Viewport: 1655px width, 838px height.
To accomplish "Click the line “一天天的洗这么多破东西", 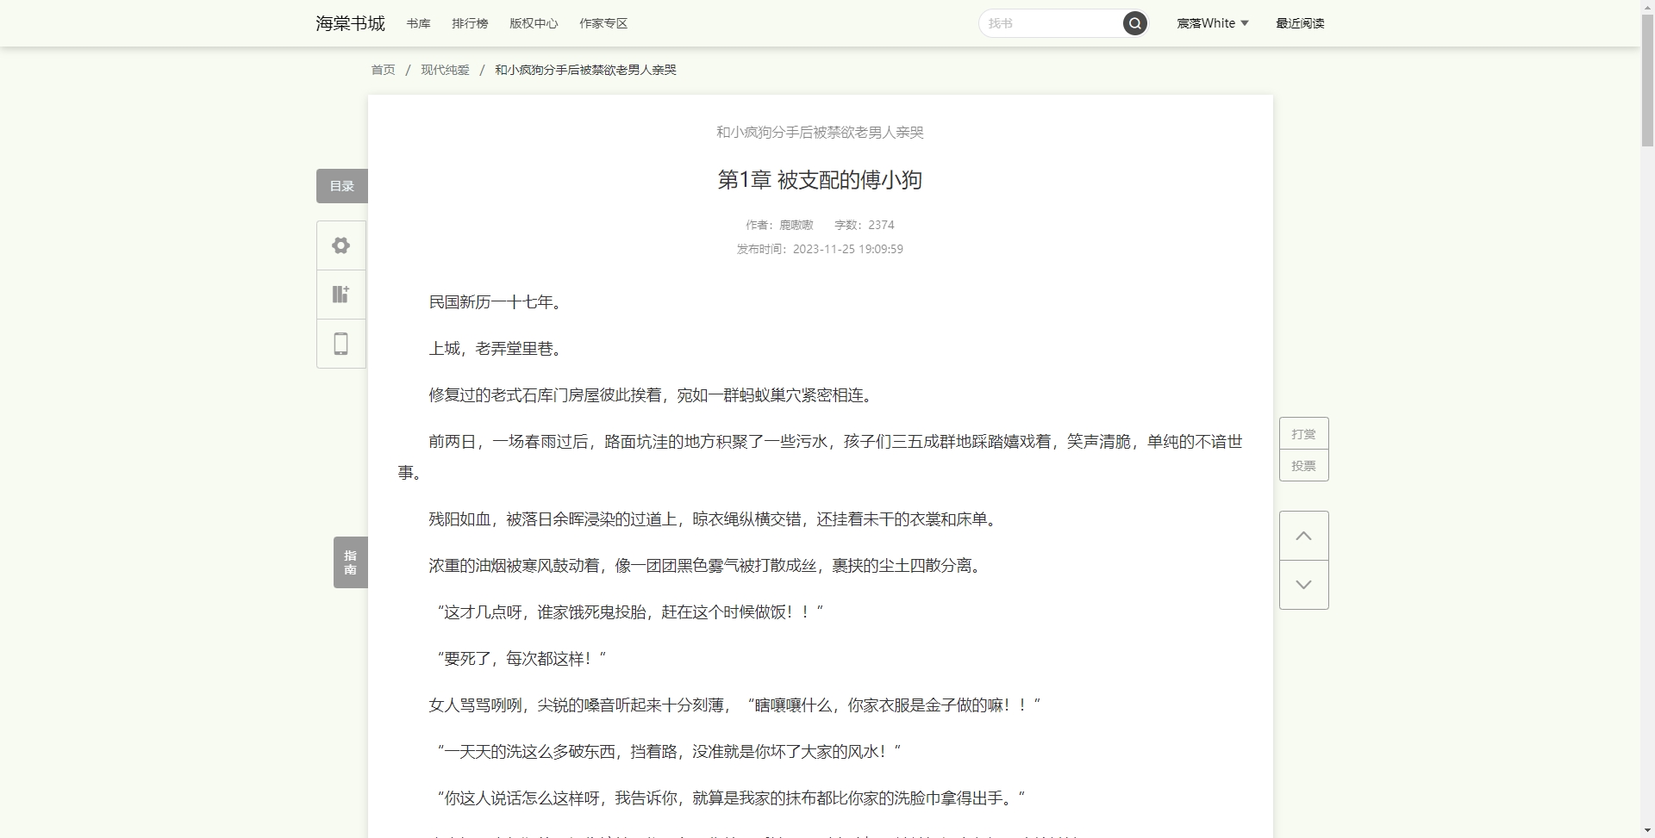I will point(669,752).
